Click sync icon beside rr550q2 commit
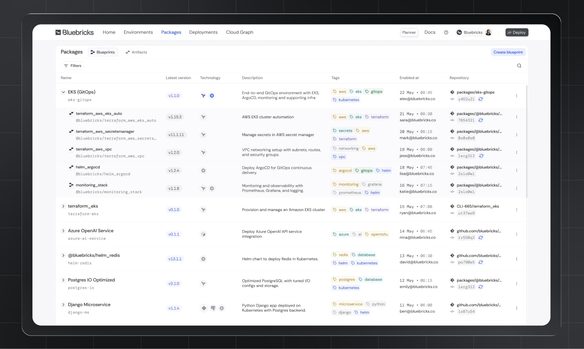The height and width of the screenshot is (349, 584). click(481, 237)
